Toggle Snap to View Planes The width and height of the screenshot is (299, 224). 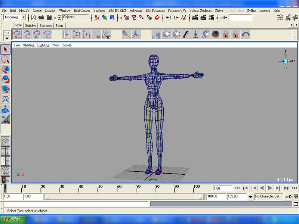click(149, 18)
